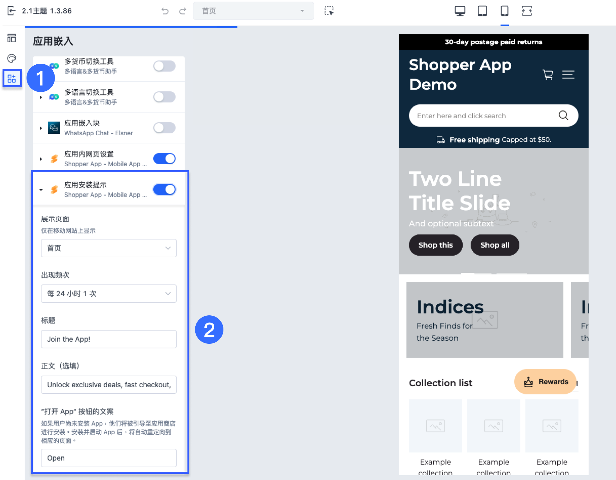Click the Shop this button
616x480 pixels.
click(x=435, y=245)
